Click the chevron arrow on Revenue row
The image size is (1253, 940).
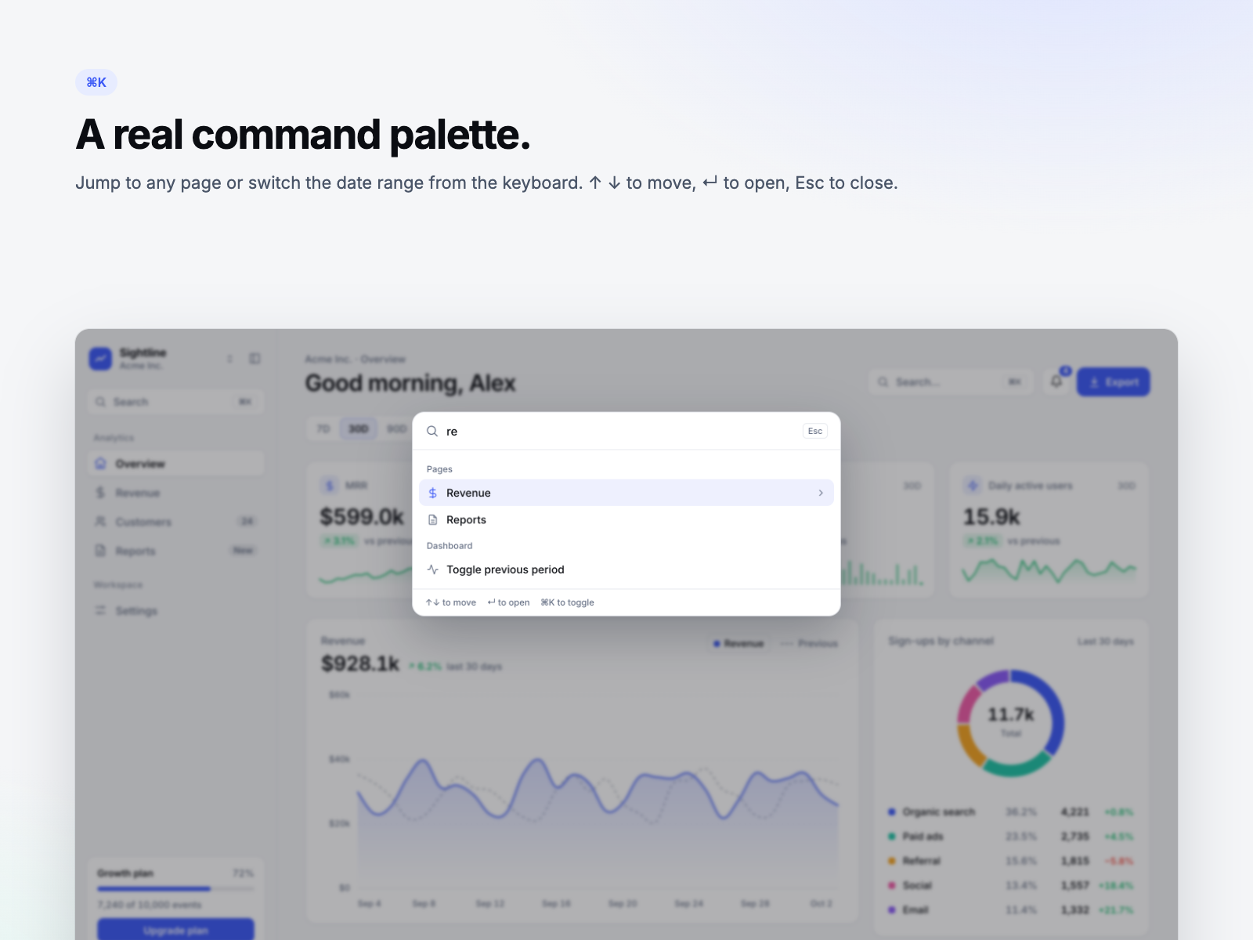click(x=821, y=493)
